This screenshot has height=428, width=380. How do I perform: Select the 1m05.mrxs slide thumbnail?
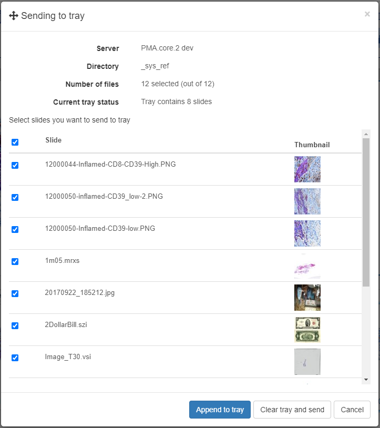point(307,266)
